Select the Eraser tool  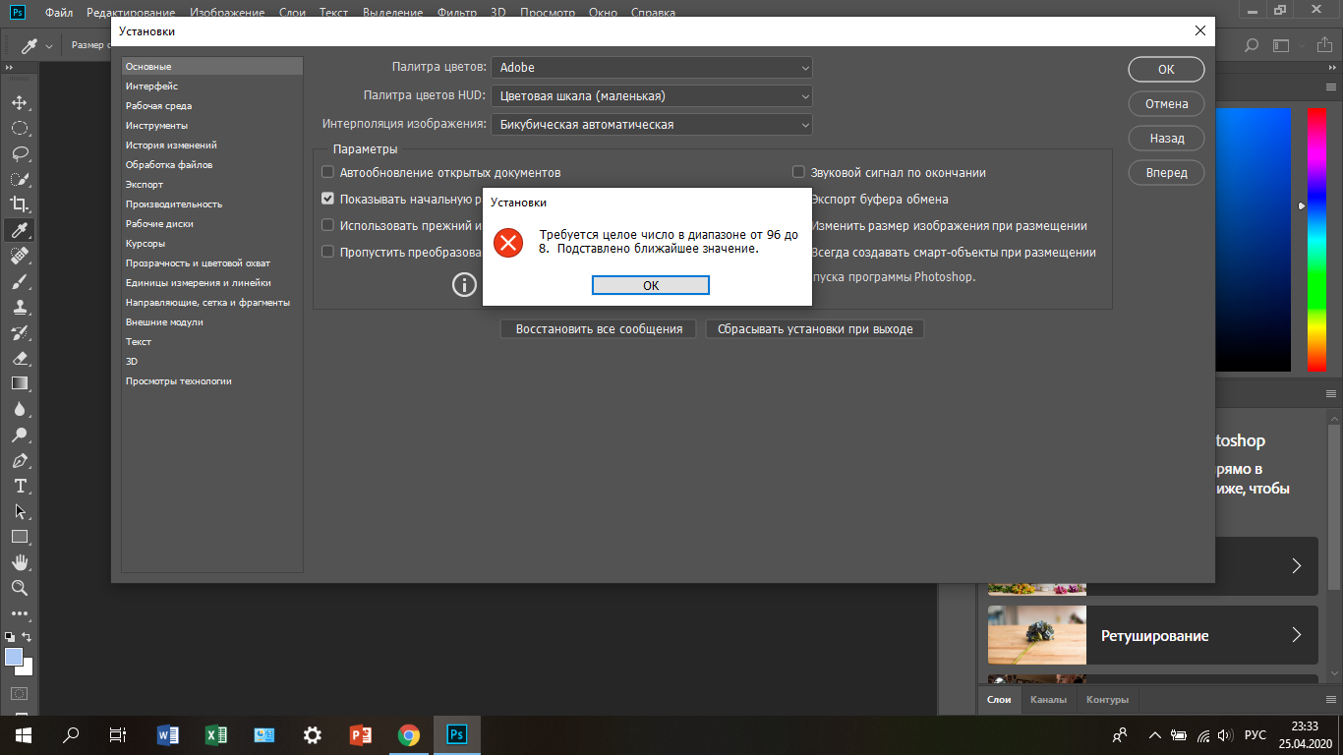click(20, 358)
